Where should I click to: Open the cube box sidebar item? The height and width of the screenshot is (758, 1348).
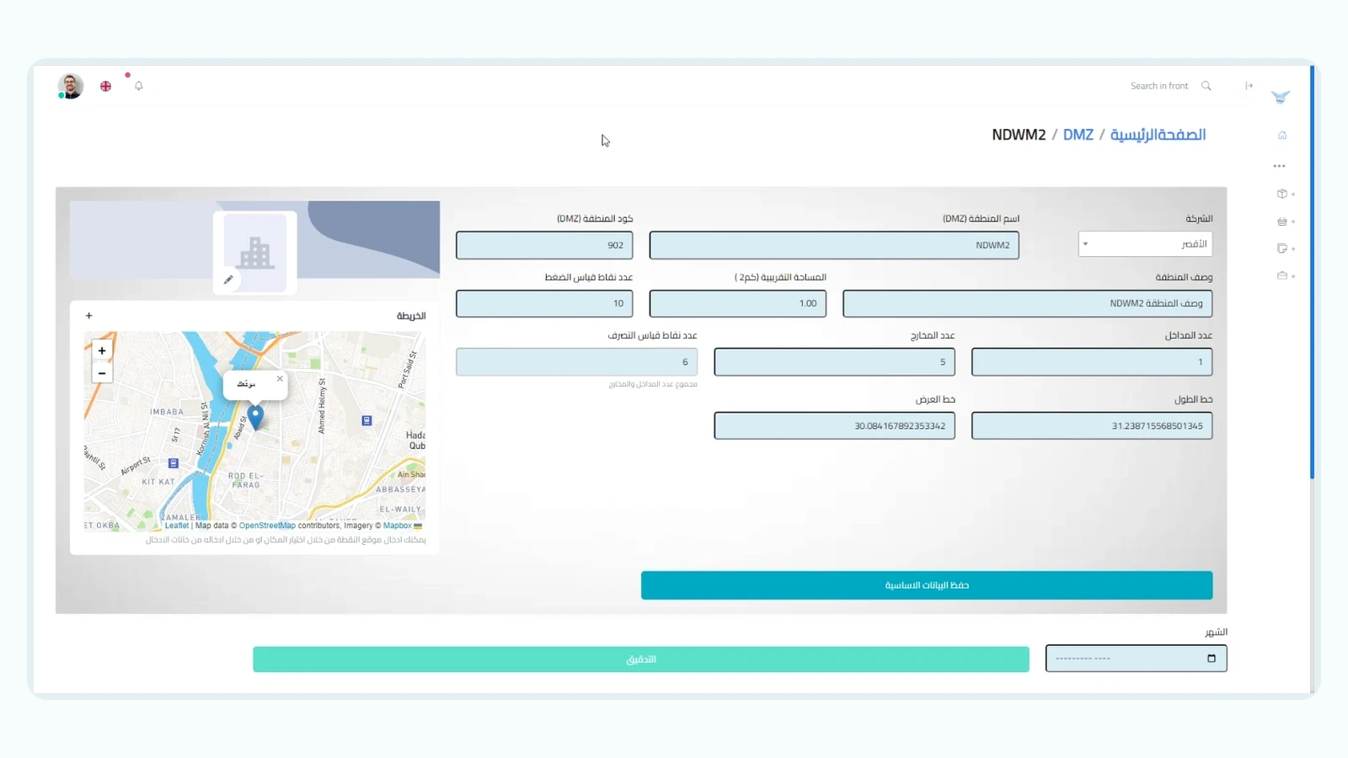click(1282, 194)
